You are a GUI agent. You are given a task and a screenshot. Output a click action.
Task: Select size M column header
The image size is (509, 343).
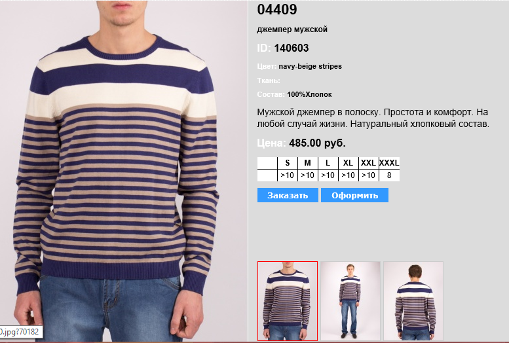[x=308, y=163]
